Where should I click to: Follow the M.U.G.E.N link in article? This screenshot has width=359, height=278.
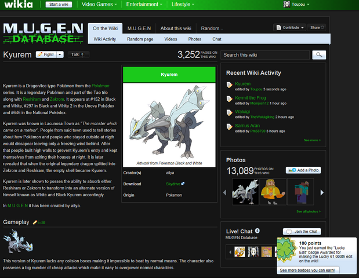[17, 206]
